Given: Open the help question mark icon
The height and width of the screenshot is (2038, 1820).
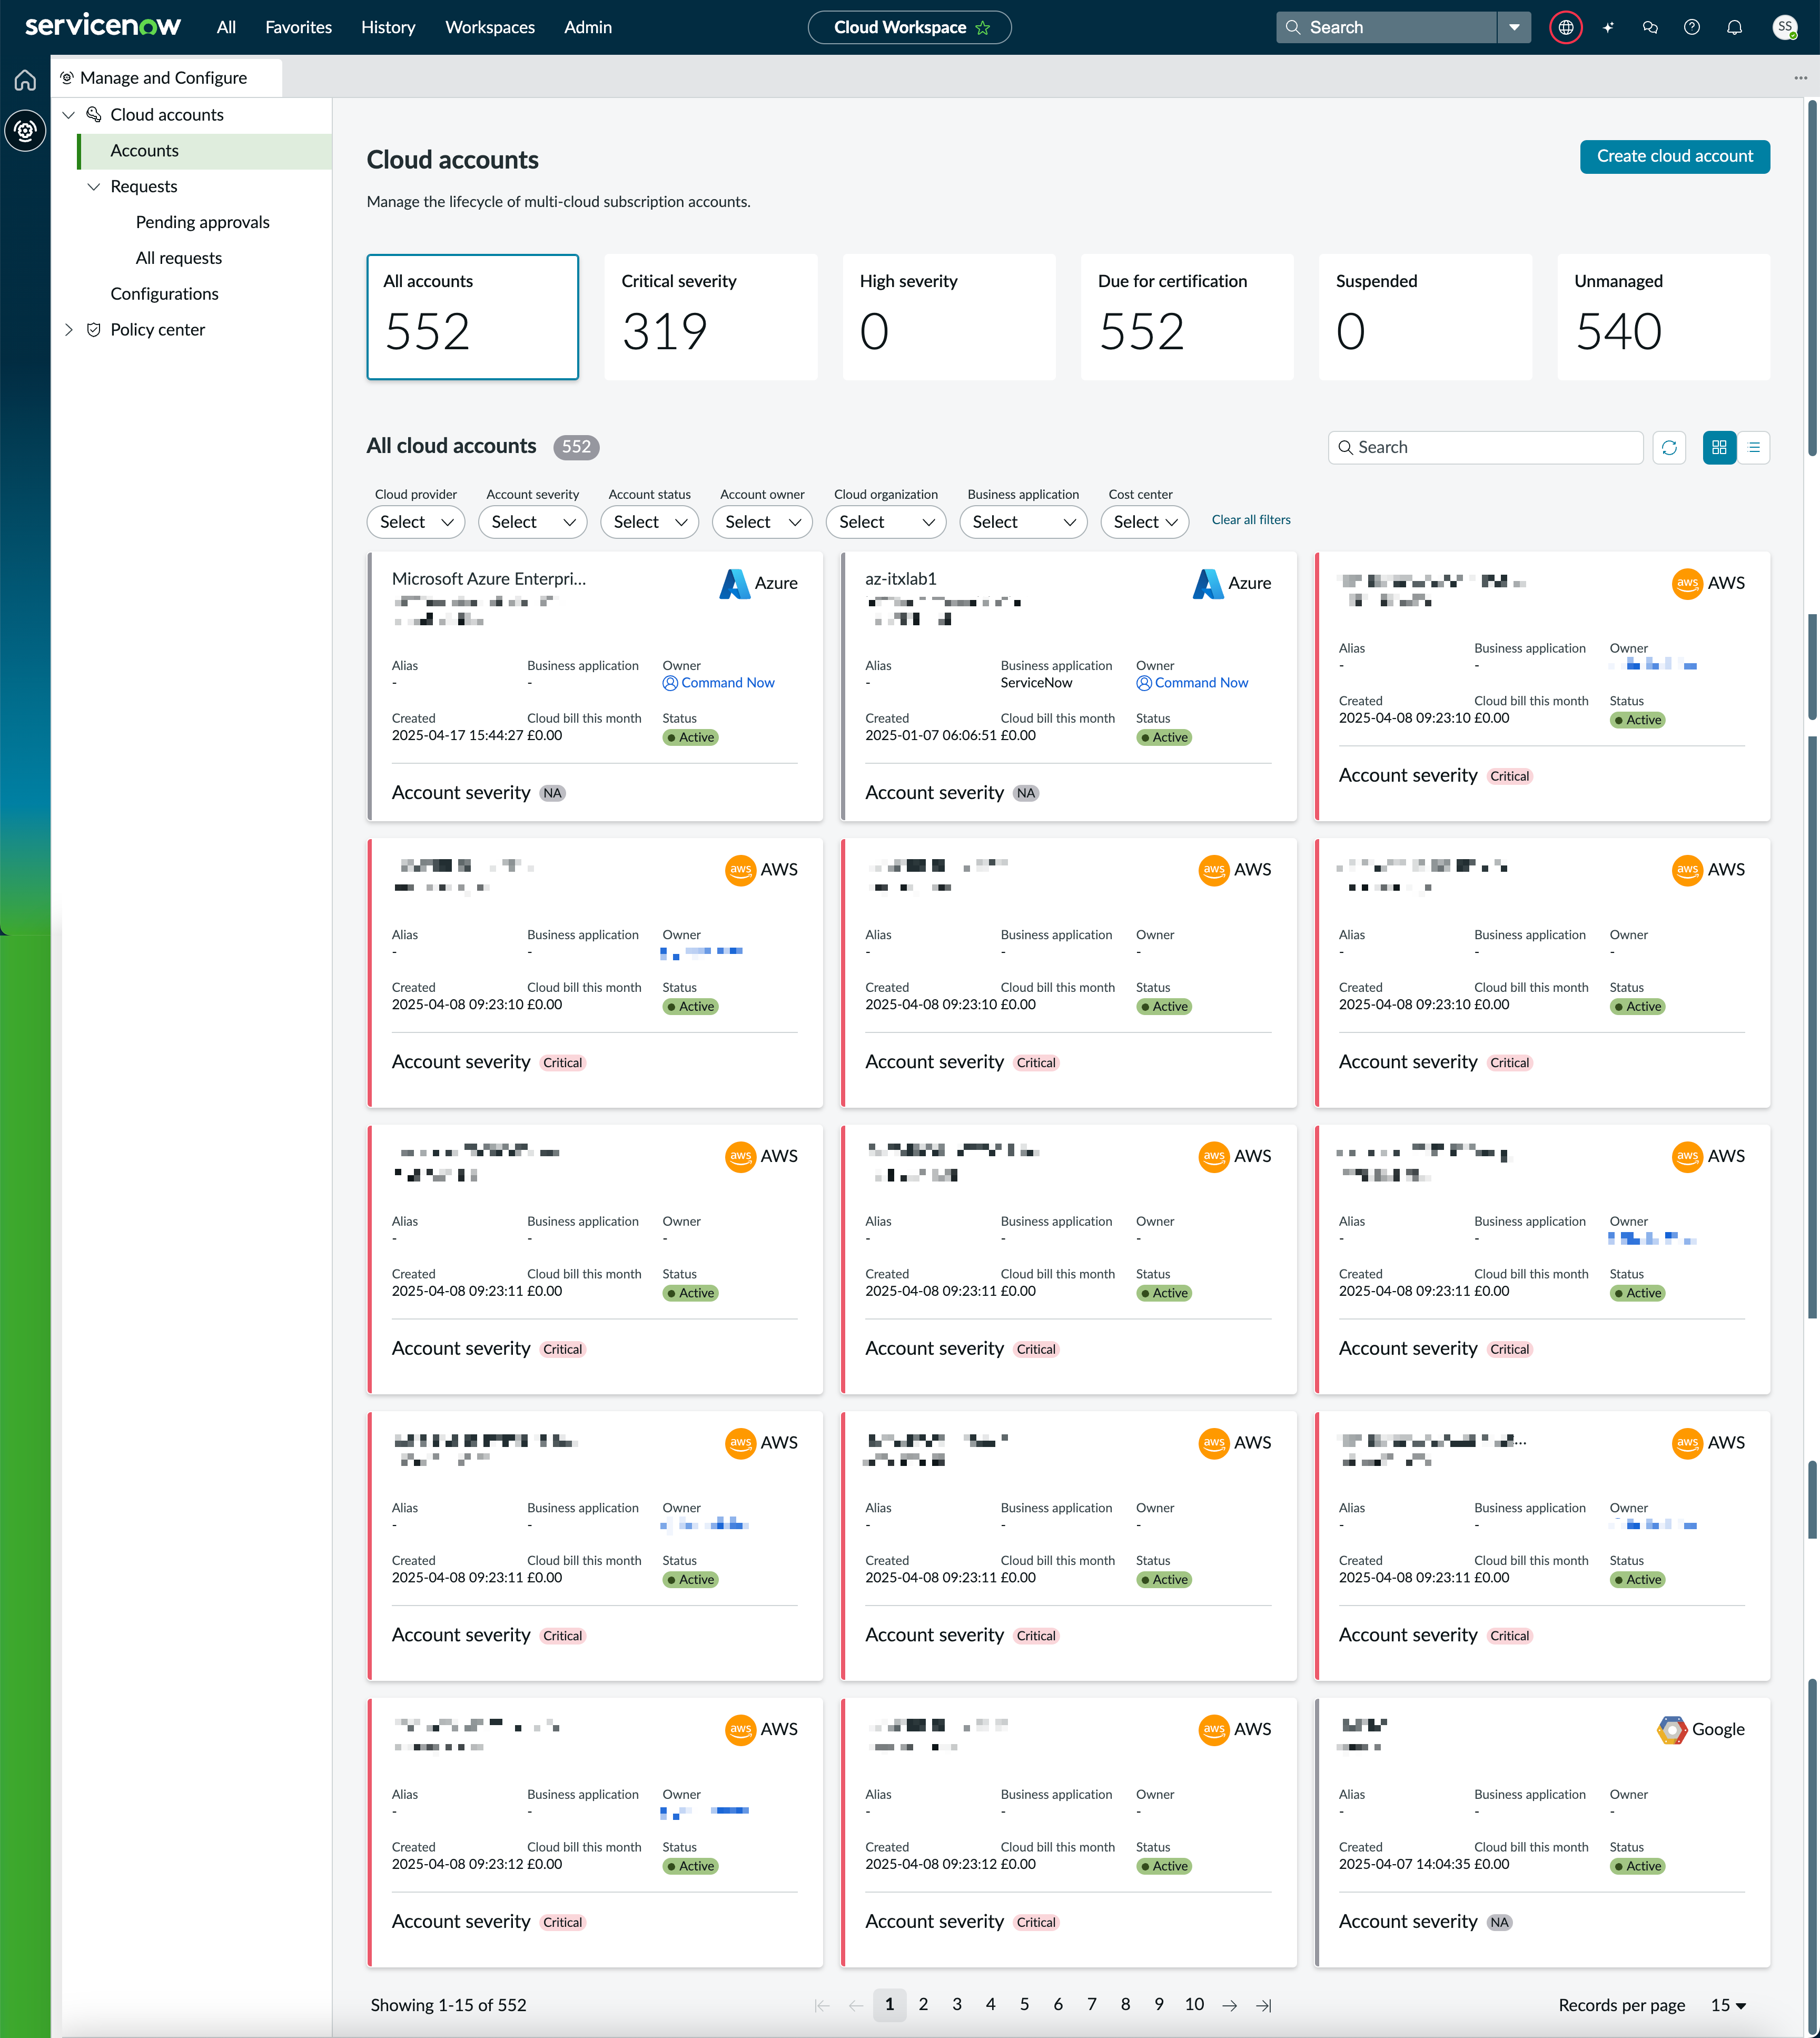Looking at the screenshot, I should coord(1692,27).
